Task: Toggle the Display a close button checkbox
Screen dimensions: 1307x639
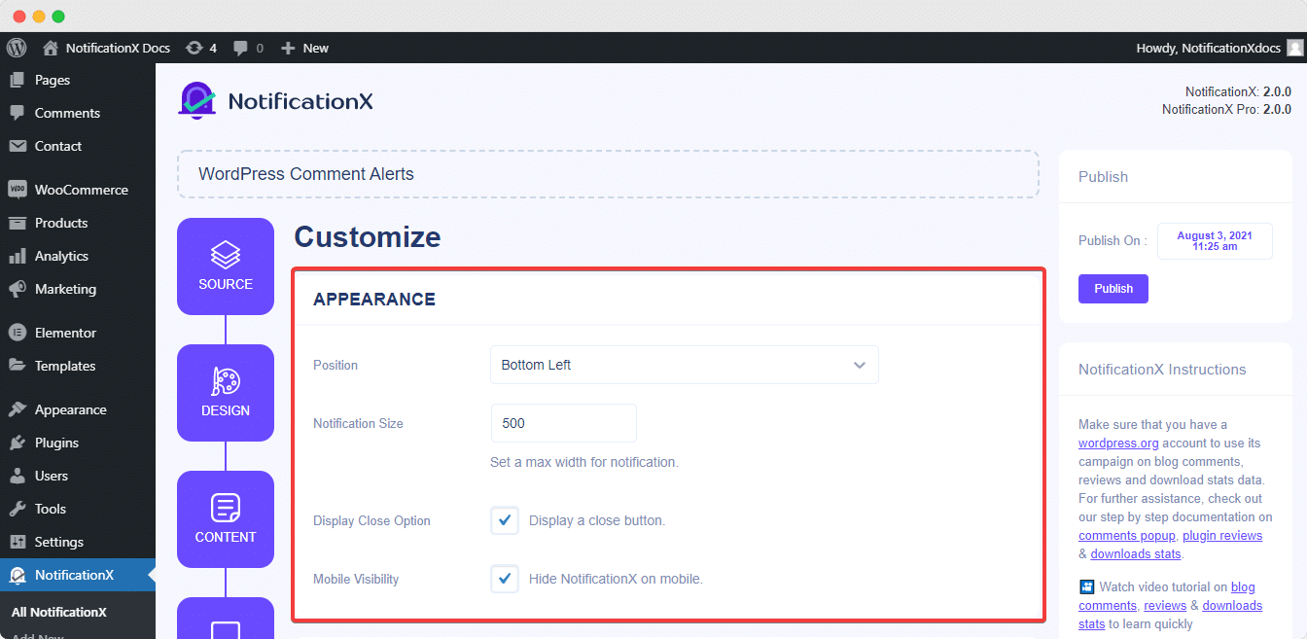Action: click(505, 520)
